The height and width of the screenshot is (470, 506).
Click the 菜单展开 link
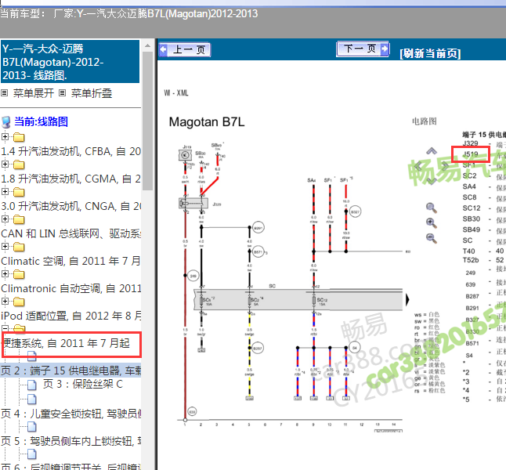(33, 93)
